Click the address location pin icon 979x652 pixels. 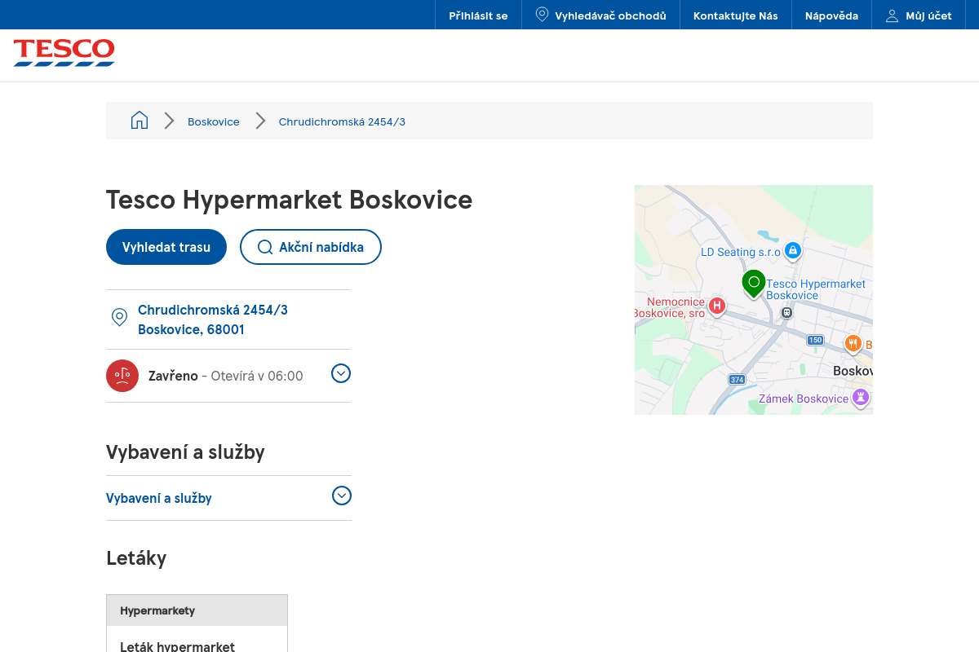coord(119,318)
